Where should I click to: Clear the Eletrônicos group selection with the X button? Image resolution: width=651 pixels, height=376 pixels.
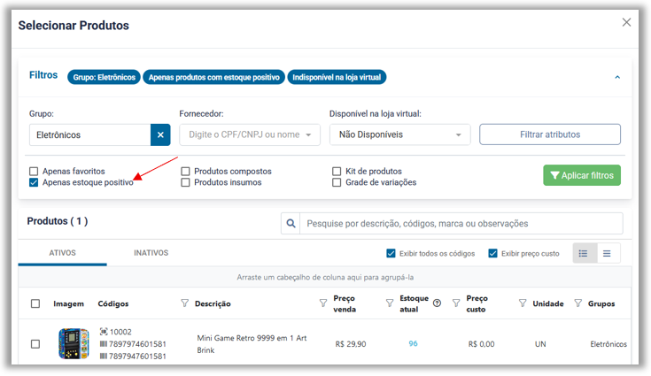(x=160, y=134)
